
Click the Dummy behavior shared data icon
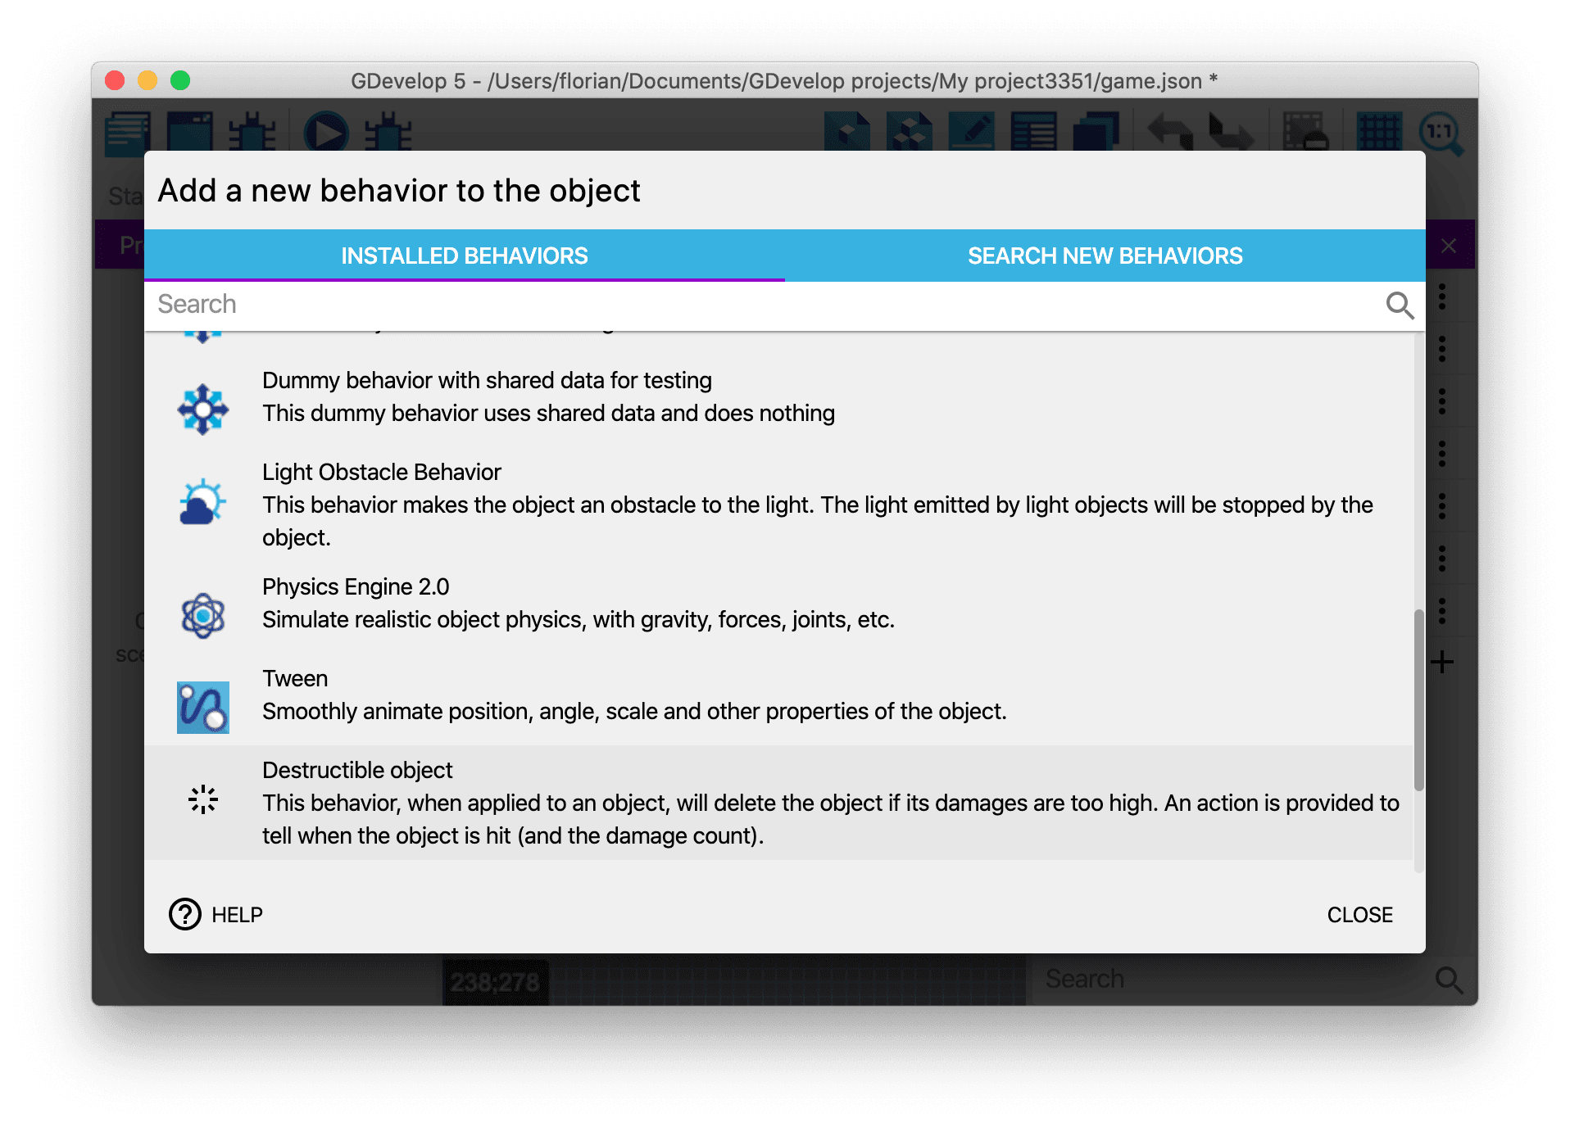coord(202,409)
